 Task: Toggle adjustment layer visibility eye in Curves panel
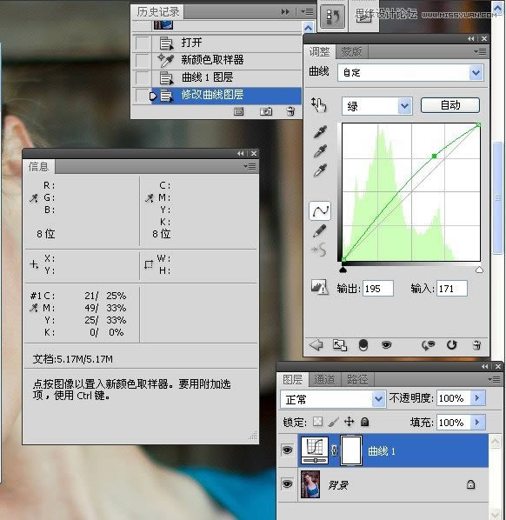[x=386, y=345]
